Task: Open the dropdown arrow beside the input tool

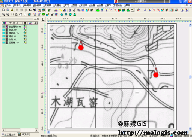Action: point(53,10)
